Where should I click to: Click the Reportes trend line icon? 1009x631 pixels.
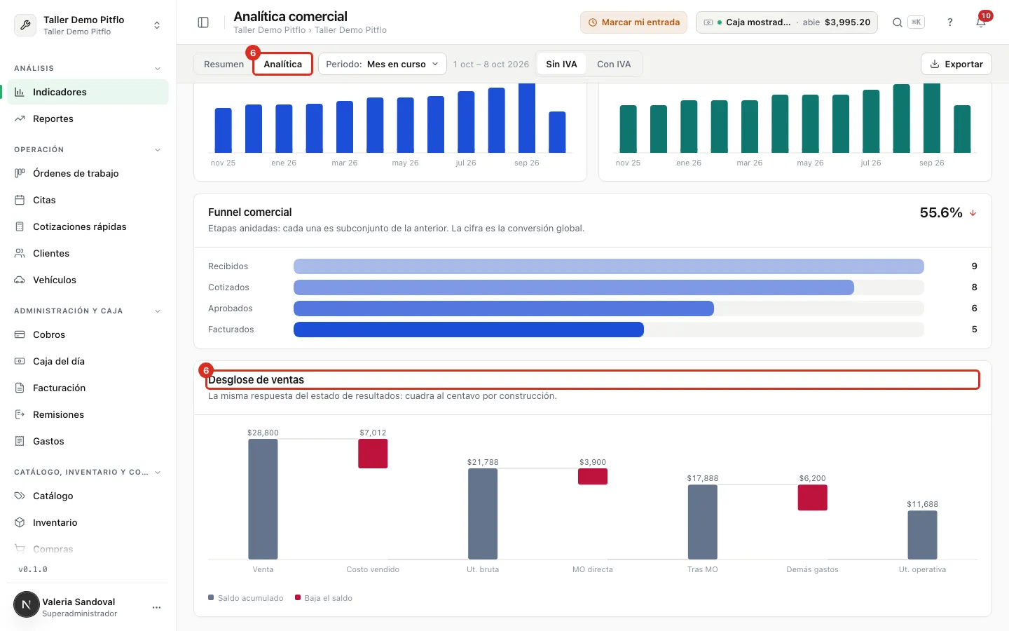[x=20, y=118]
